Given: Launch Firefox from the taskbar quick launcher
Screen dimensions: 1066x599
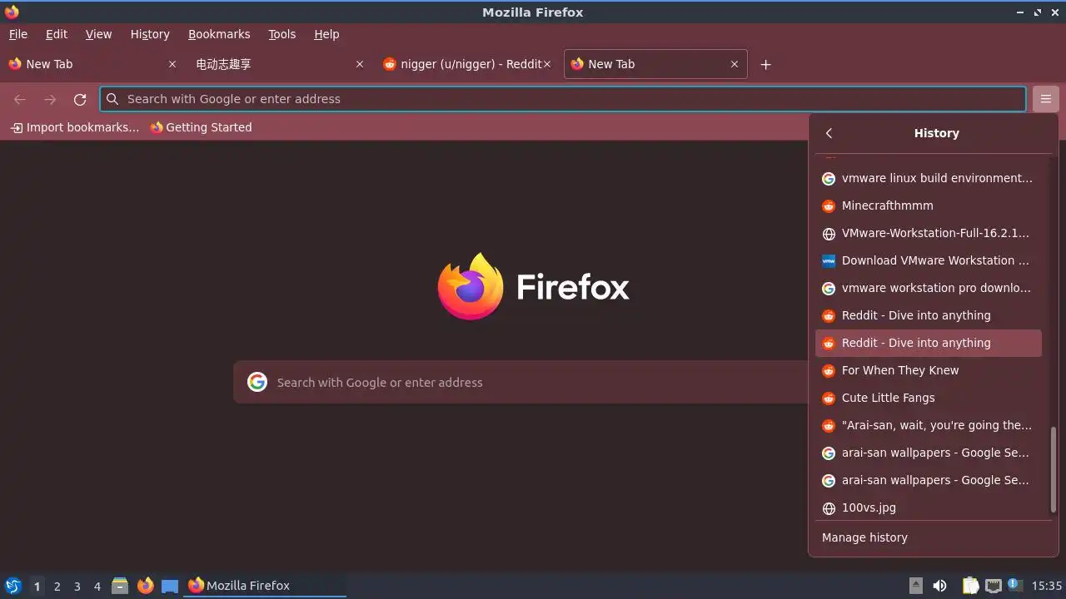Looking at the screenshot, I should click(x=145, y=586).
